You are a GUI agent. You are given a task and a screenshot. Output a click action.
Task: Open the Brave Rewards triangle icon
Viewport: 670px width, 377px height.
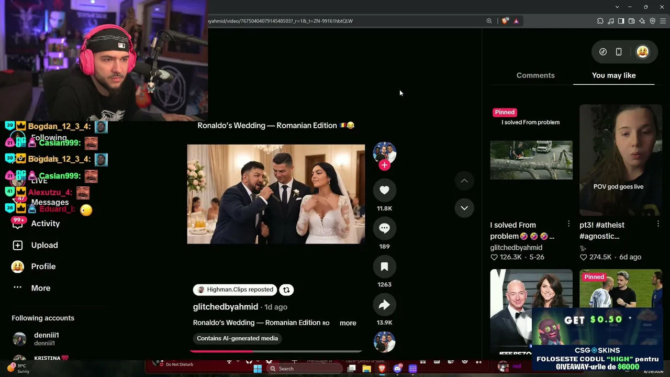(x=516, y=21)
